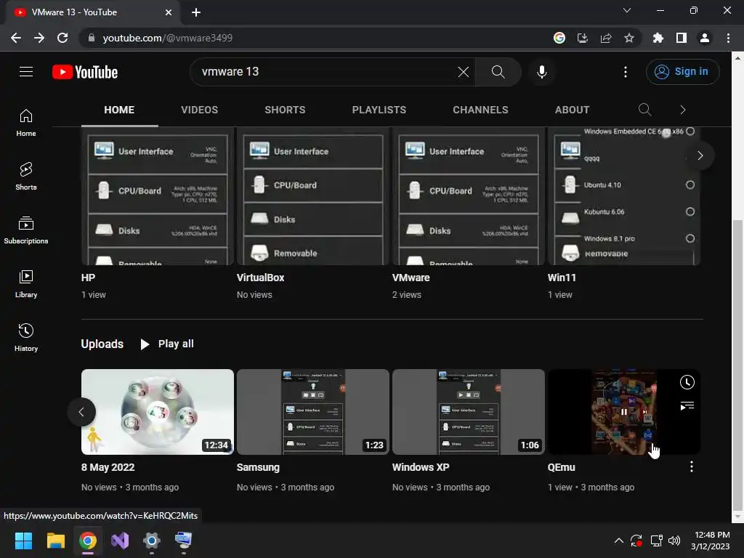
Task: Show previous uploads with left arrow
Action: [81, 412]
